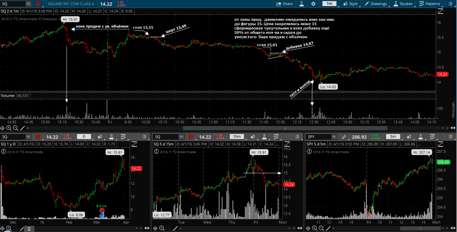Click red alert icon beside main symbol box
This screenshot has height=232, width=457.
(x=38, y=4)
